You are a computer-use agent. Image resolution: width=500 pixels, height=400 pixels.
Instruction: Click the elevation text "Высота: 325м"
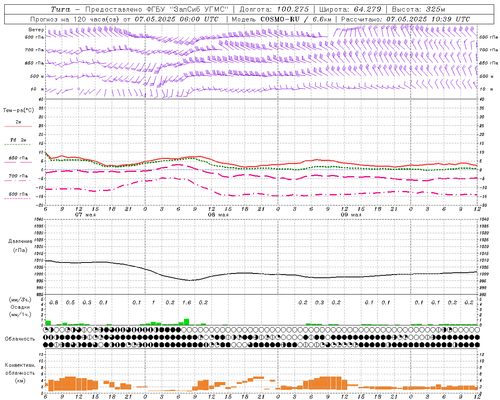[x=418, y=9]
